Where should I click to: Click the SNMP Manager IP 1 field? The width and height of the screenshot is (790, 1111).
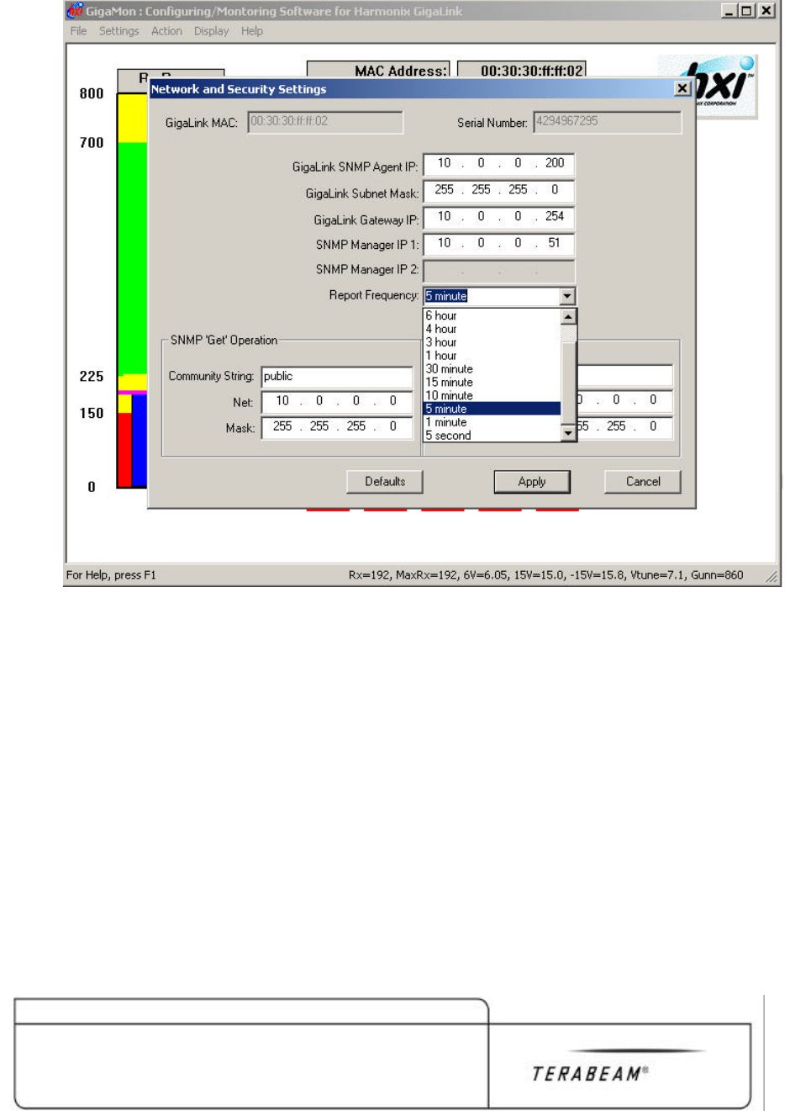[x=498, y=244]
